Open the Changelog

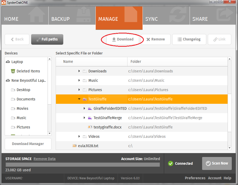click(x=189, y=39)
